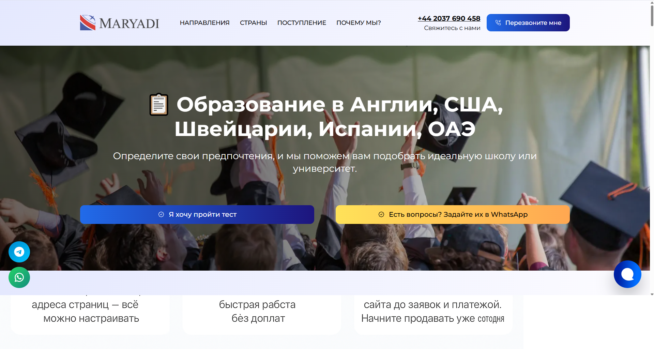Open the Telegram chat floating icon

pyautogui.click(x=19, y=252)
